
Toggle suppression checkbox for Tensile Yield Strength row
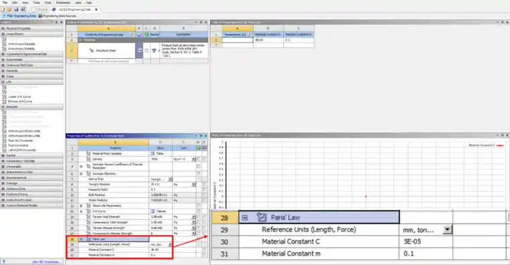point(199,217)
